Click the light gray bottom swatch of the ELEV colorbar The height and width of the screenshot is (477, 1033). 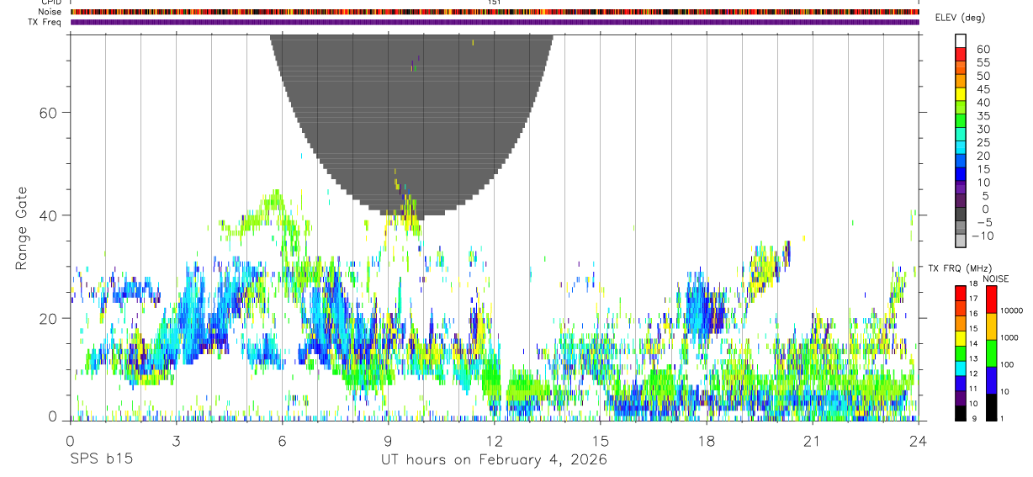[x=961, y=241]
